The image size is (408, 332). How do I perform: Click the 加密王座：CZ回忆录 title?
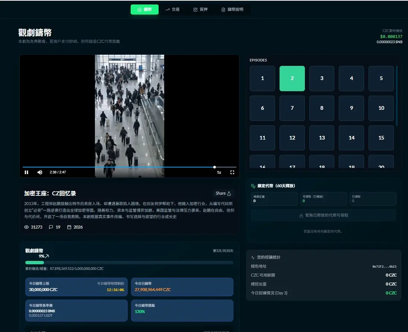pyautogui.click(x=50, y=193)
